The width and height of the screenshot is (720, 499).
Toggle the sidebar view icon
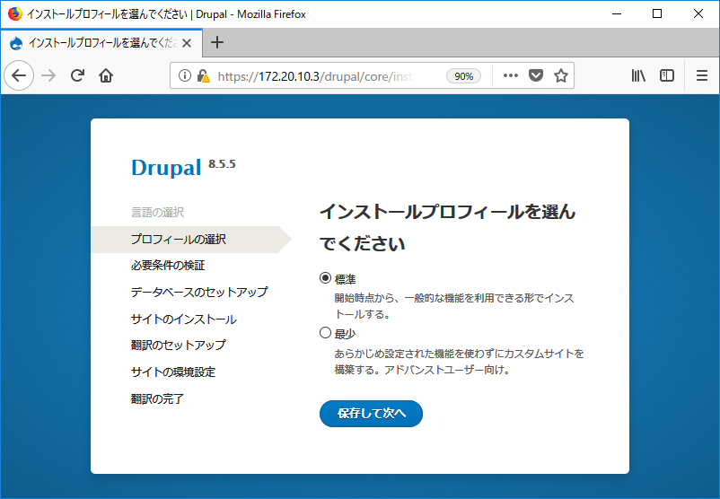point(667,75)
